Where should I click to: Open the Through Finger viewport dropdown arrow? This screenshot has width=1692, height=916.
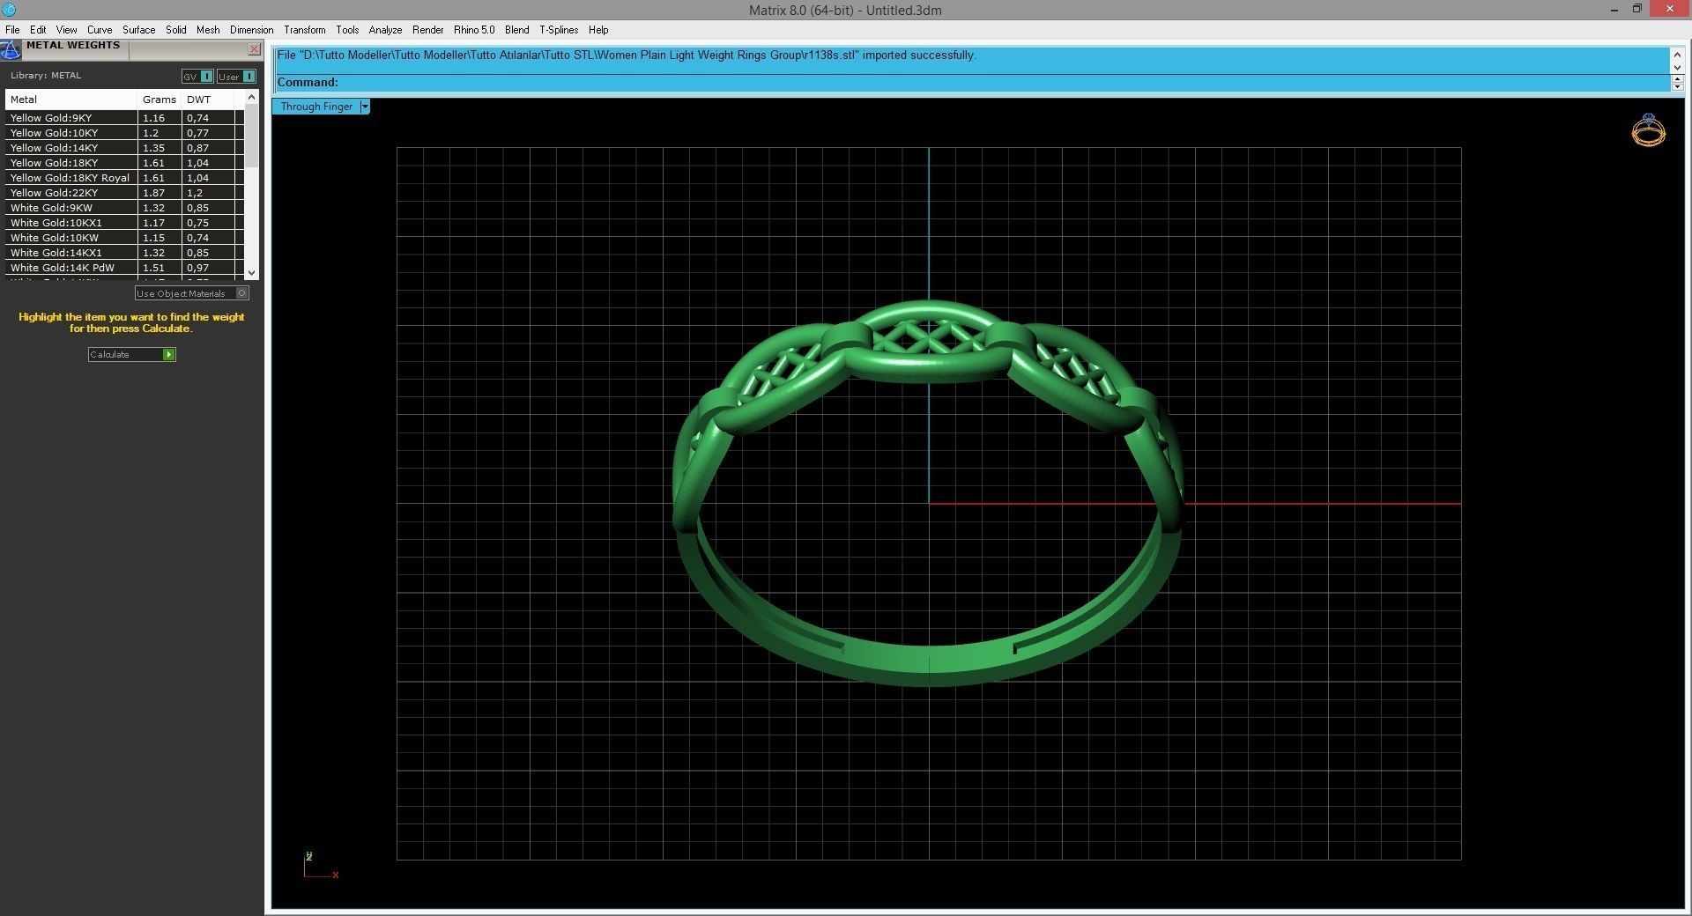click(365, 107)
